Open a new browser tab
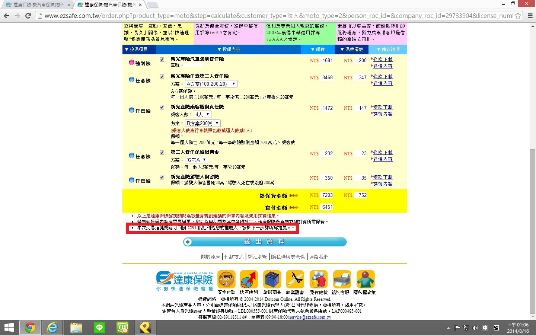536x335 pixels. point(153,5)
